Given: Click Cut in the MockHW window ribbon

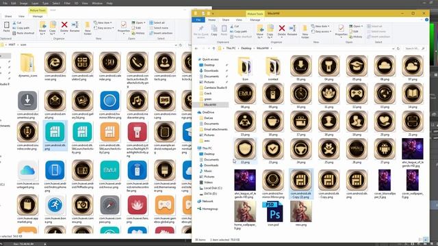Looking at the screenshot, I should point(234,26).
